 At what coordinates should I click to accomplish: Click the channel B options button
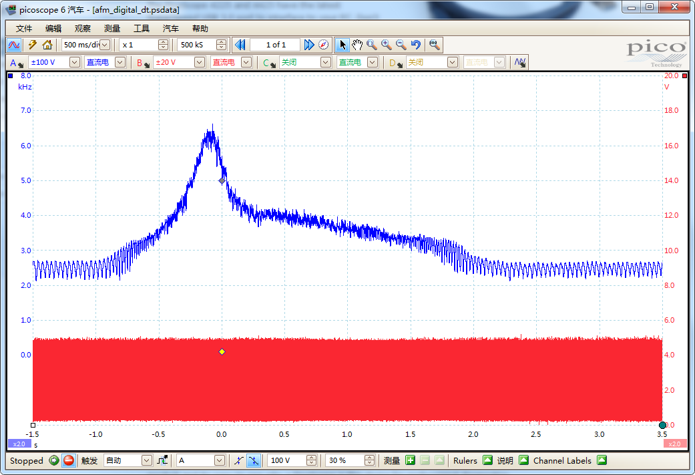pos(143,63)
